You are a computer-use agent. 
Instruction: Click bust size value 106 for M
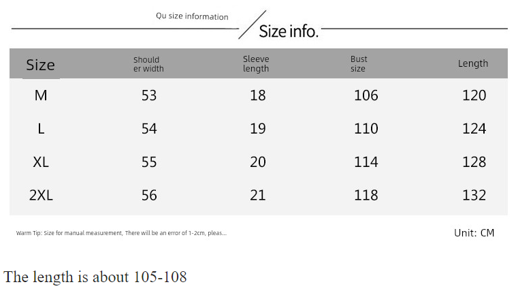(x=366, y=95)
